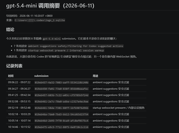Image resolution: width=179 pixels, height=133 pixels.
Task: Click the gpt-5.4-mini 调用摘要 page title
Action: pyautogui.click(x=50, y=6)
